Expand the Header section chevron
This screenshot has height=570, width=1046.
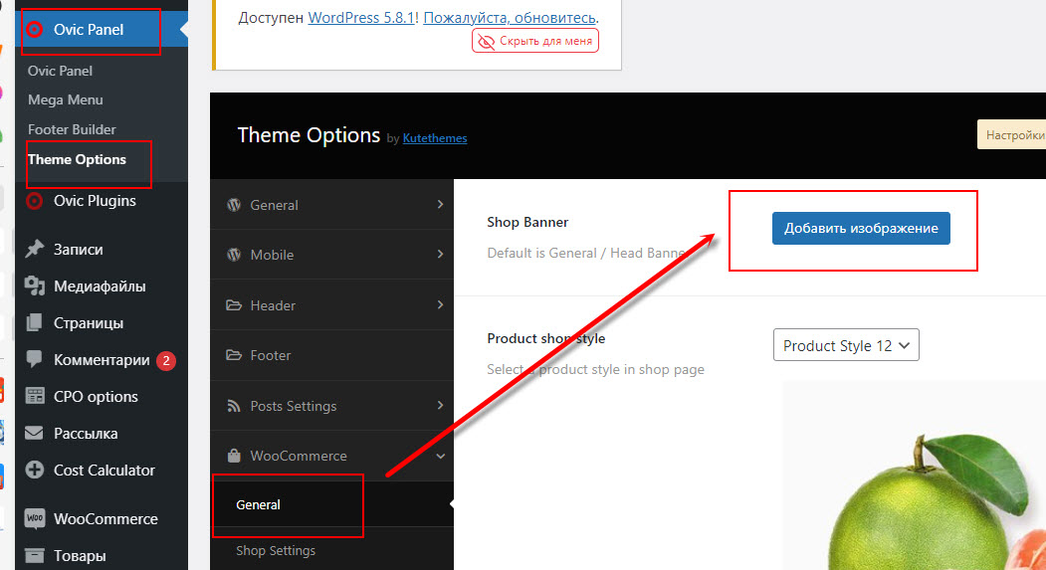[440, 304]
